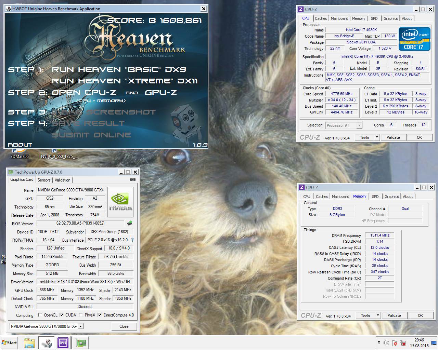Toggle the OpenCL checkbox in GPU-Z

40,315
